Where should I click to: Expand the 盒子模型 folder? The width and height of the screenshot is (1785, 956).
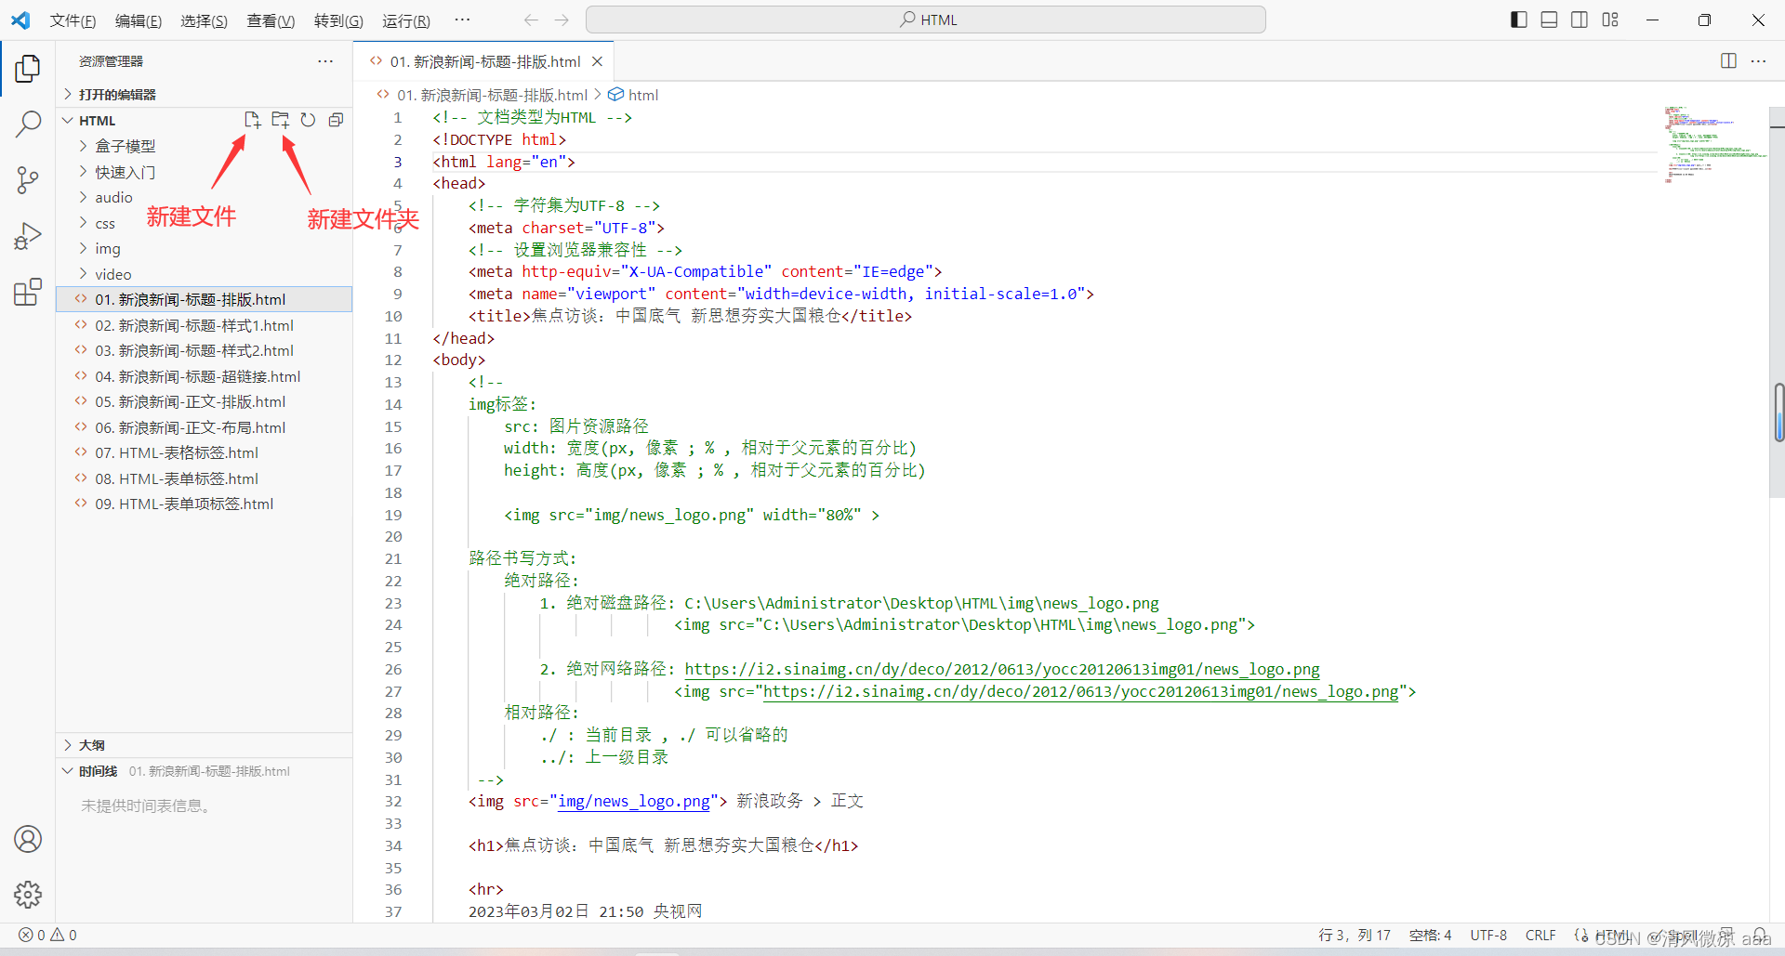(x=204, y=146)
